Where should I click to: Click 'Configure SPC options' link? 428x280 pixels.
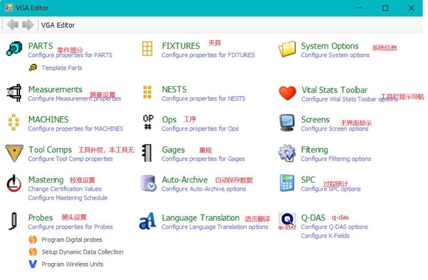click(331, 189)
